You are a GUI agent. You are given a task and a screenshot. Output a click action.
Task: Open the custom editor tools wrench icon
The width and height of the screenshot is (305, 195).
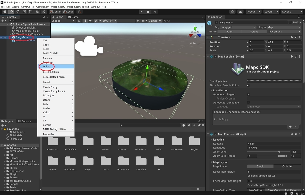[44, 12]
